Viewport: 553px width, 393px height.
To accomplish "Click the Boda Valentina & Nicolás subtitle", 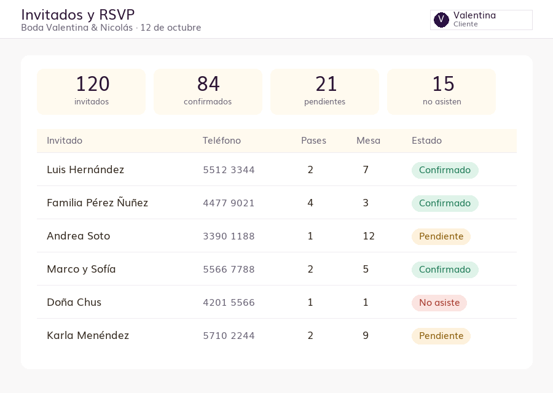I will 111,28.
